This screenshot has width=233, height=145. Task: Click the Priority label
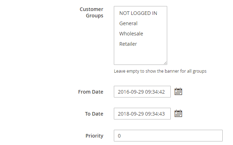94,136
